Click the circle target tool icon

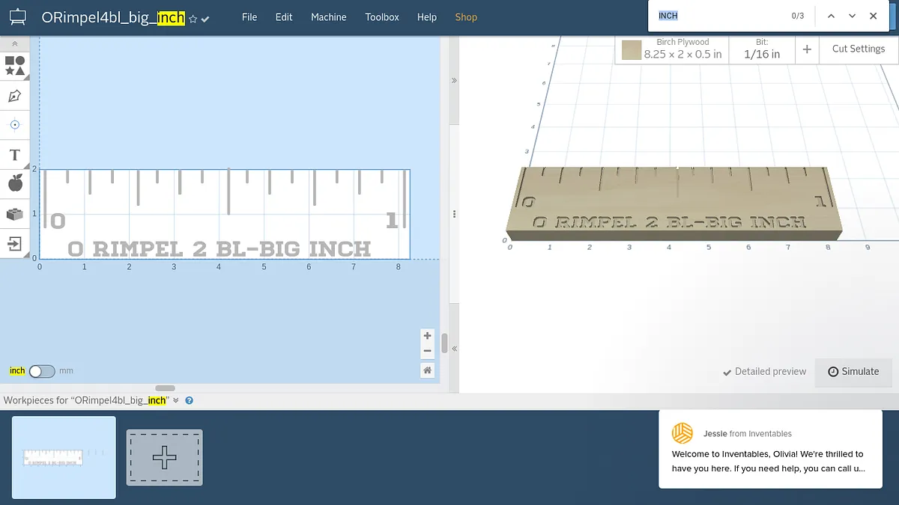click(x=14, y=125)
